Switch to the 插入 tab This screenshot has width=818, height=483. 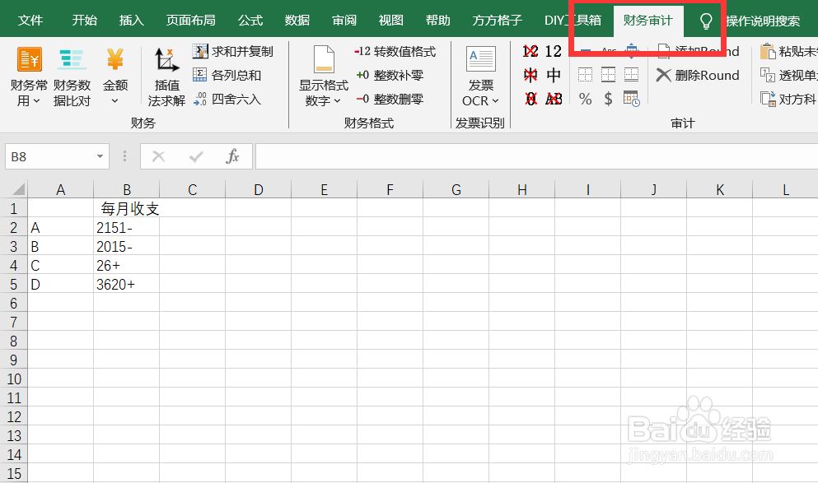point(132,21)
